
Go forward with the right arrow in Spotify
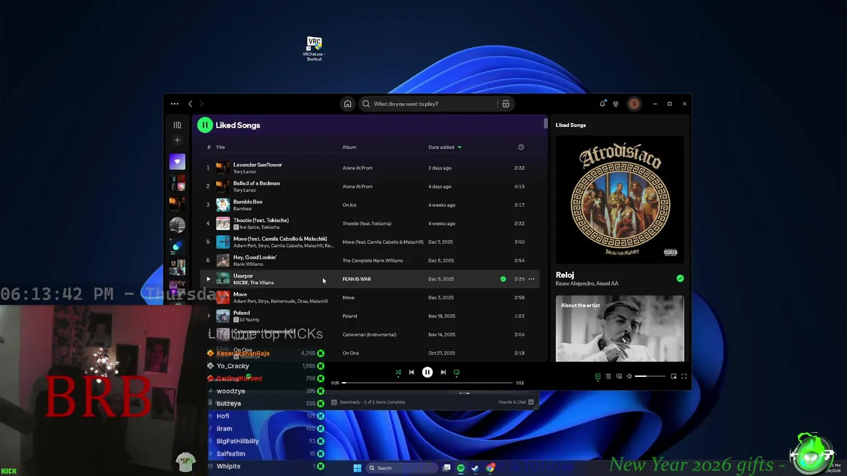pos(201,104)
